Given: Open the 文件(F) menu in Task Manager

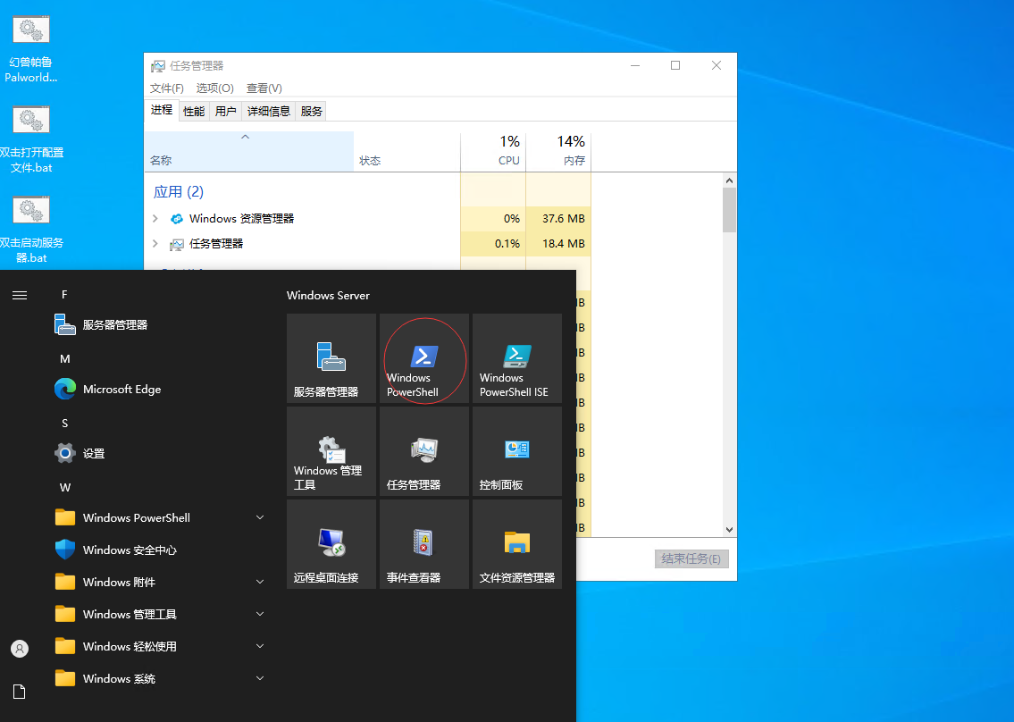Looking at the screenshot, I should (x=167, y=88).
